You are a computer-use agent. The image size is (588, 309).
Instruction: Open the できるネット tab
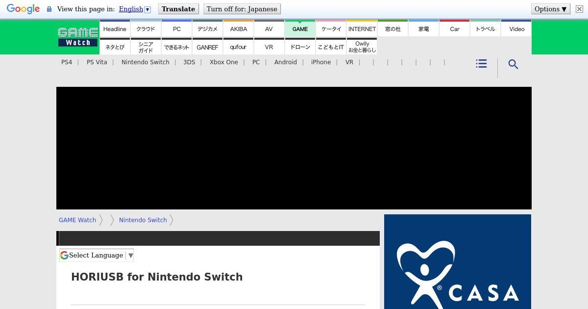(177, 47)
